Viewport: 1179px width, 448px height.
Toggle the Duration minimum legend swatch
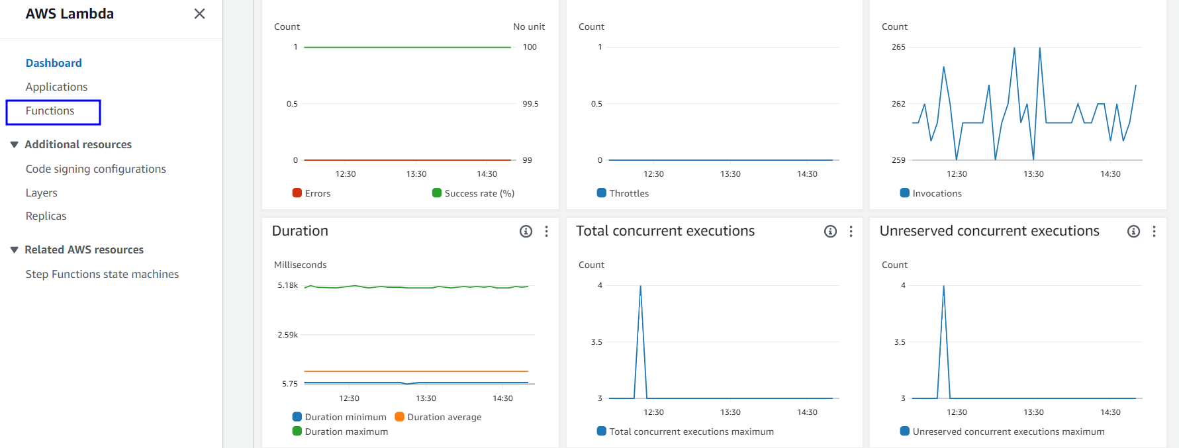297,416
